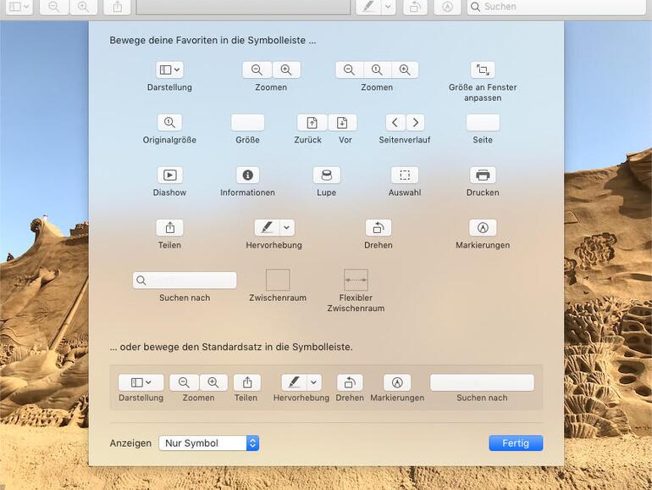652x490 pixels.
Task: Click zoom-in in the default set
Action: (x=213, y=382)
